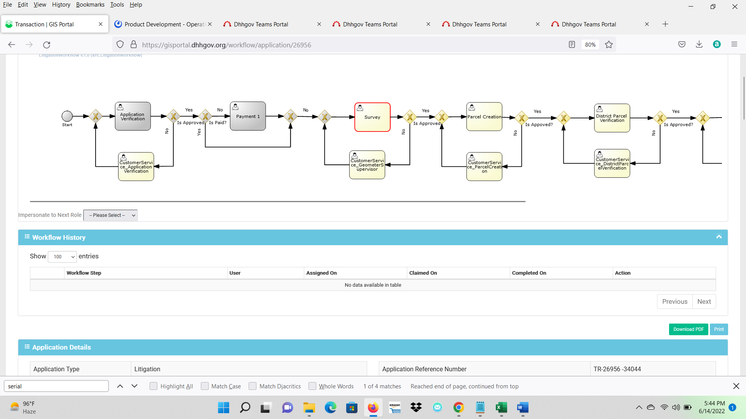Show hidden system tray icons chevron
Viewport: 746px width, 419px height.
click(639, 407)
